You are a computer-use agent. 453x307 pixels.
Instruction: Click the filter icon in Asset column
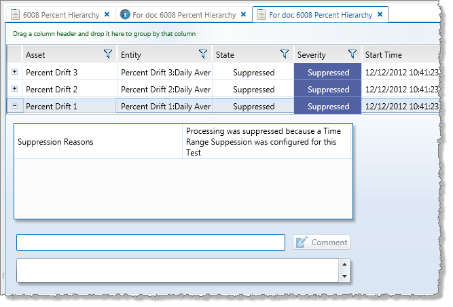click(107, 54)
